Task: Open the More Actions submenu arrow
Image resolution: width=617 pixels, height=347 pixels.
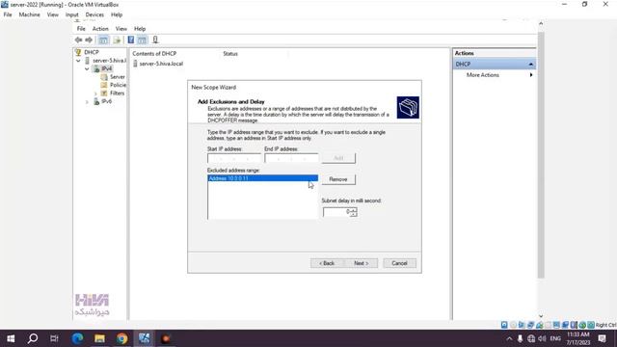Action: pyautogui.click(x=531, y=75)
